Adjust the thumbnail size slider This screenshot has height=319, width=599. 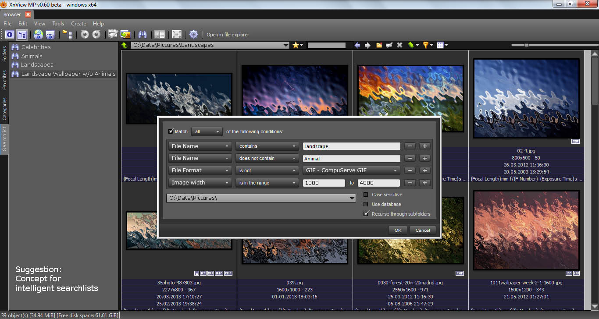526,45
